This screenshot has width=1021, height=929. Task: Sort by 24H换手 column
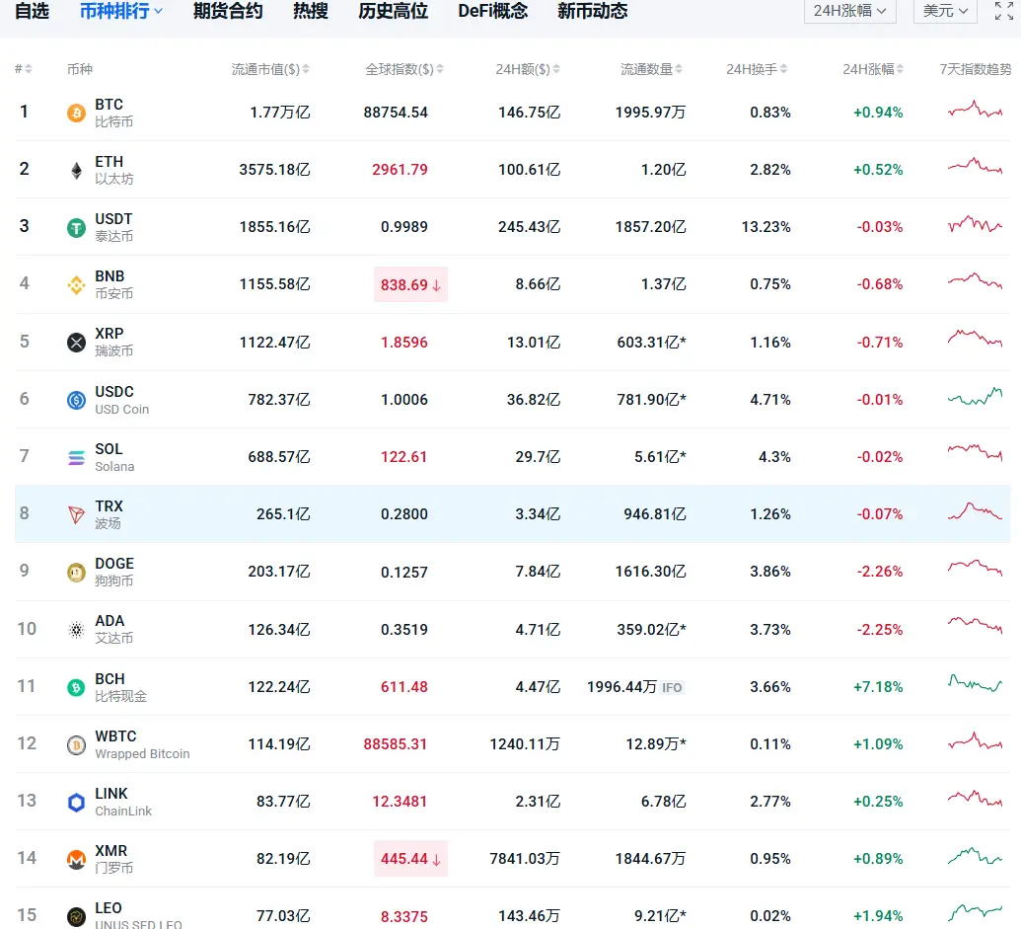point(757,69)
